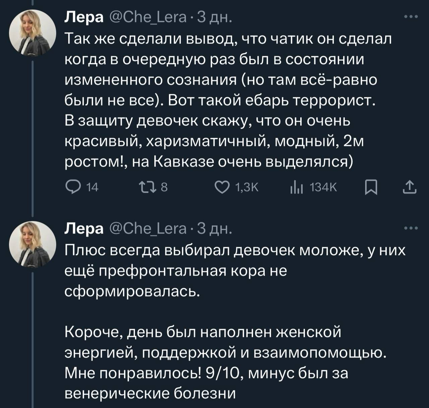Open the tweet starting 'Плюс всегда выбирал'
The image size is (429, 408).
[x=235, y=250]
